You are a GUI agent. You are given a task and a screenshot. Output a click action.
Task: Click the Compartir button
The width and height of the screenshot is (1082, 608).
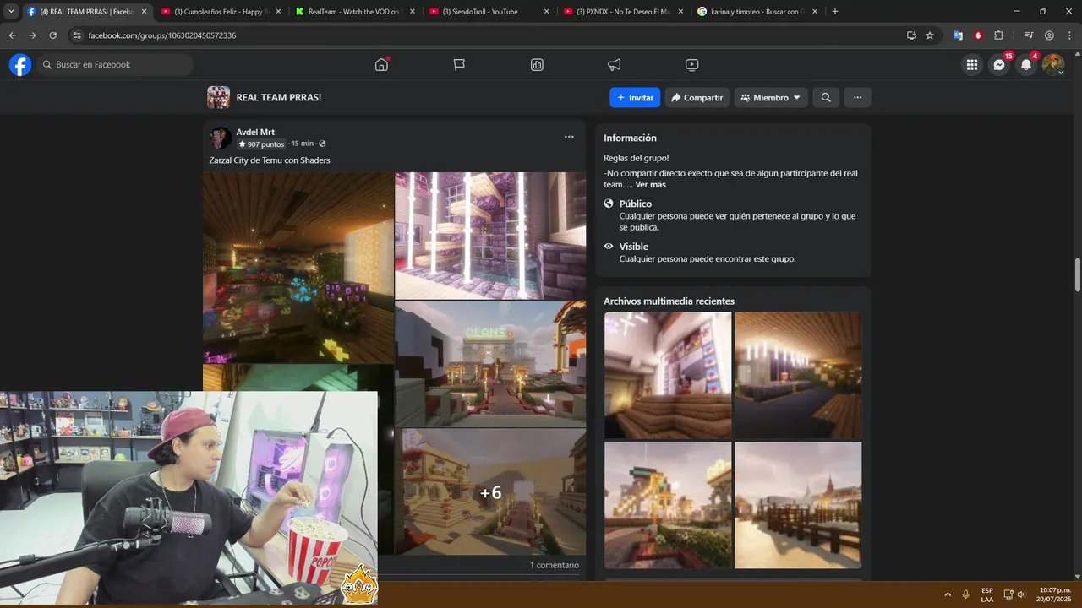point(697,97)
